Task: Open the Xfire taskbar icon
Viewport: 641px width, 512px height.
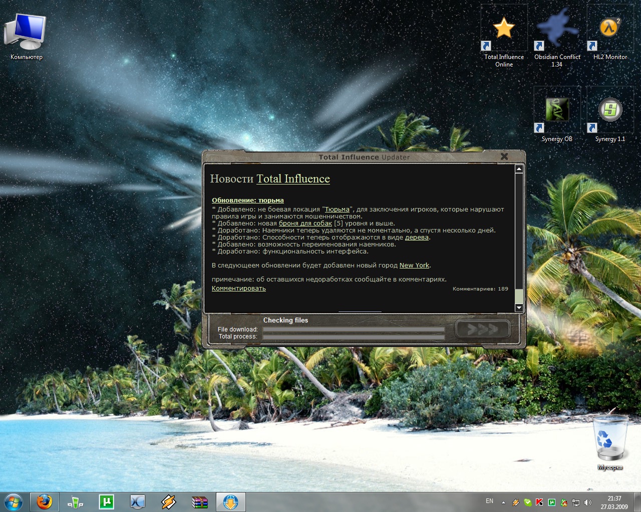Action: click(137, 501)
